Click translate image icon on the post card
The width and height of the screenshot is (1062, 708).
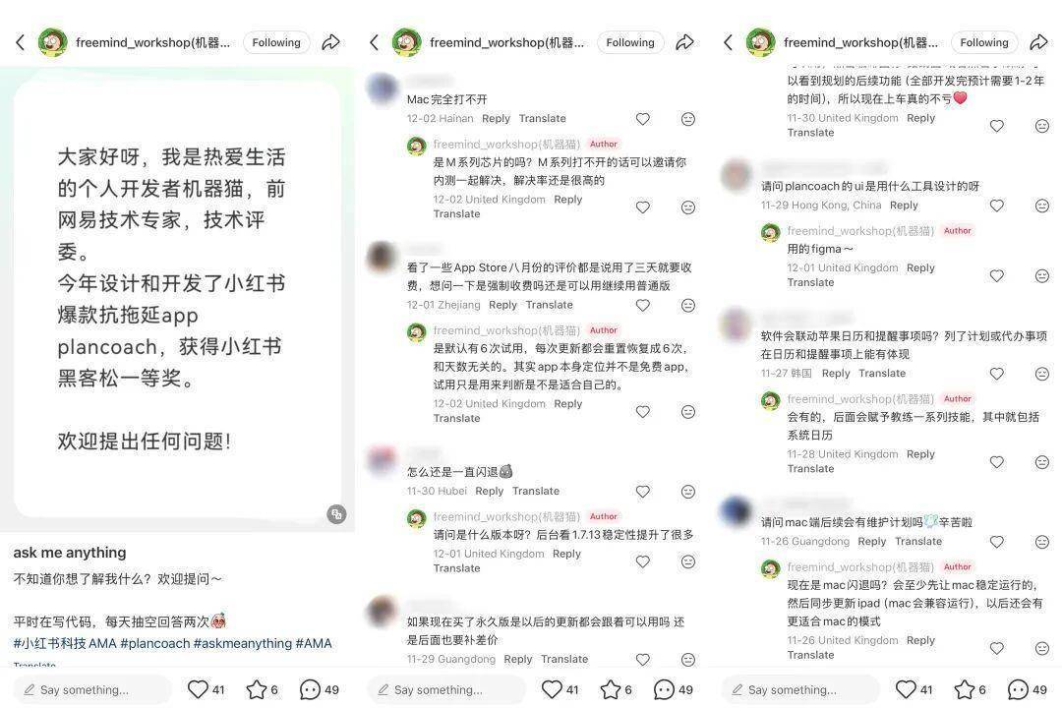pyautogui.click(x=336, y=513)
